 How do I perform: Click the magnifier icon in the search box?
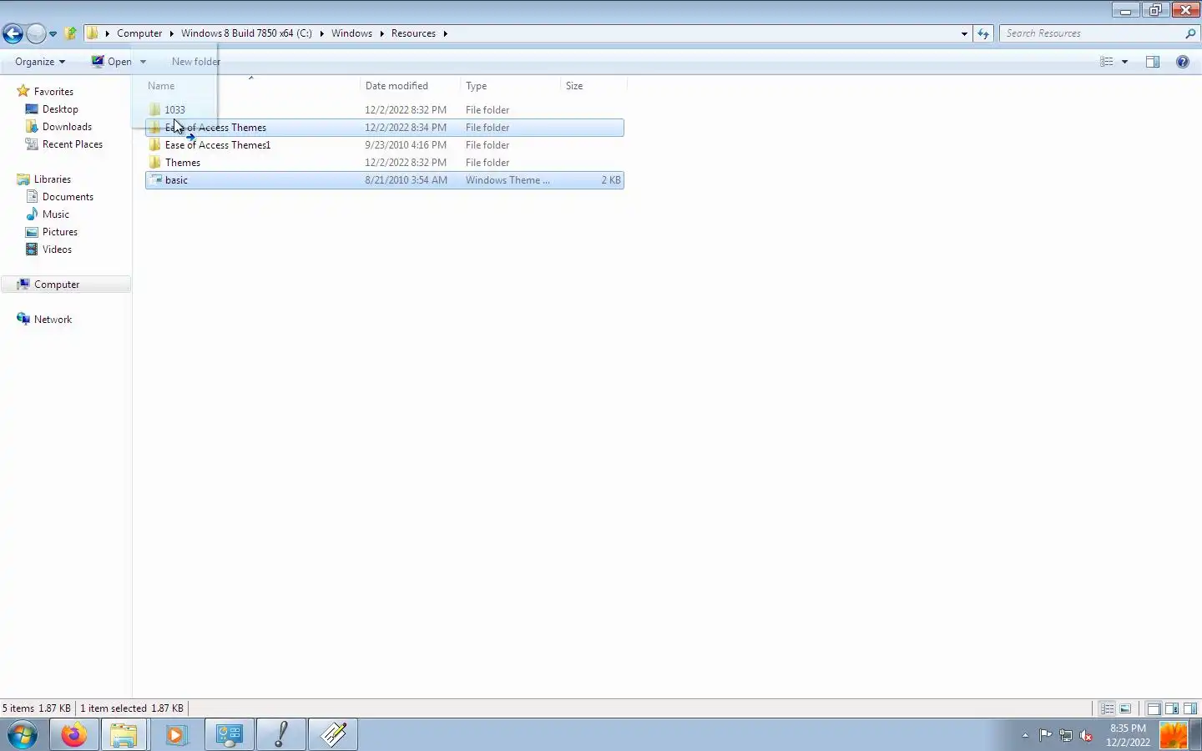click(x=1190, y=33)
